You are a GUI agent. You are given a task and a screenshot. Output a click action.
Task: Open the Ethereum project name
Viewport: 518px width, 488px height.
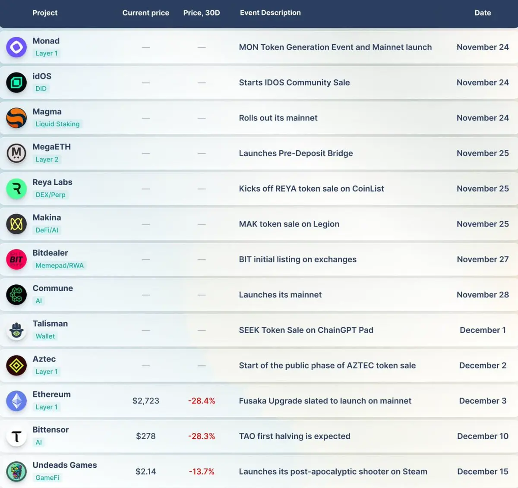pyautogui.click(x=52, y=394)
